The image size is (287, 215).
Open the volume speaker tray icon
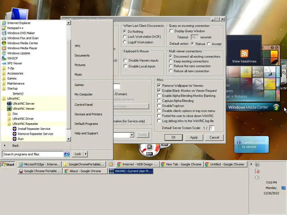click(x=257, y=177)
